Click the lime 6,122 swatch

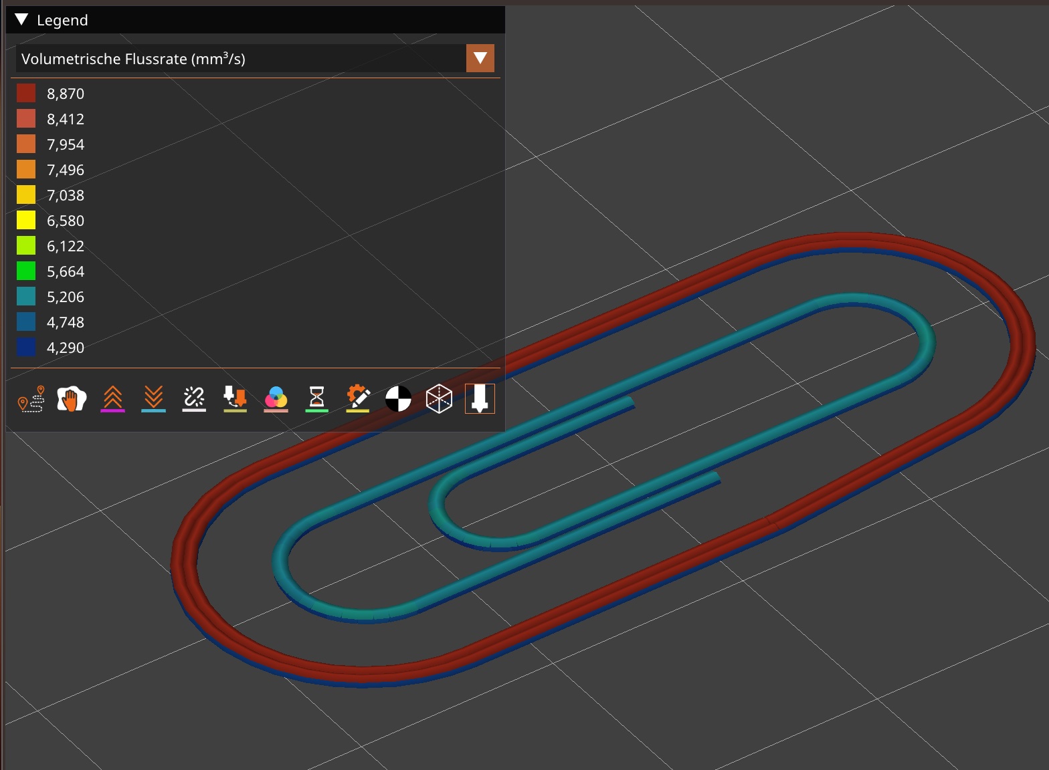26,245
